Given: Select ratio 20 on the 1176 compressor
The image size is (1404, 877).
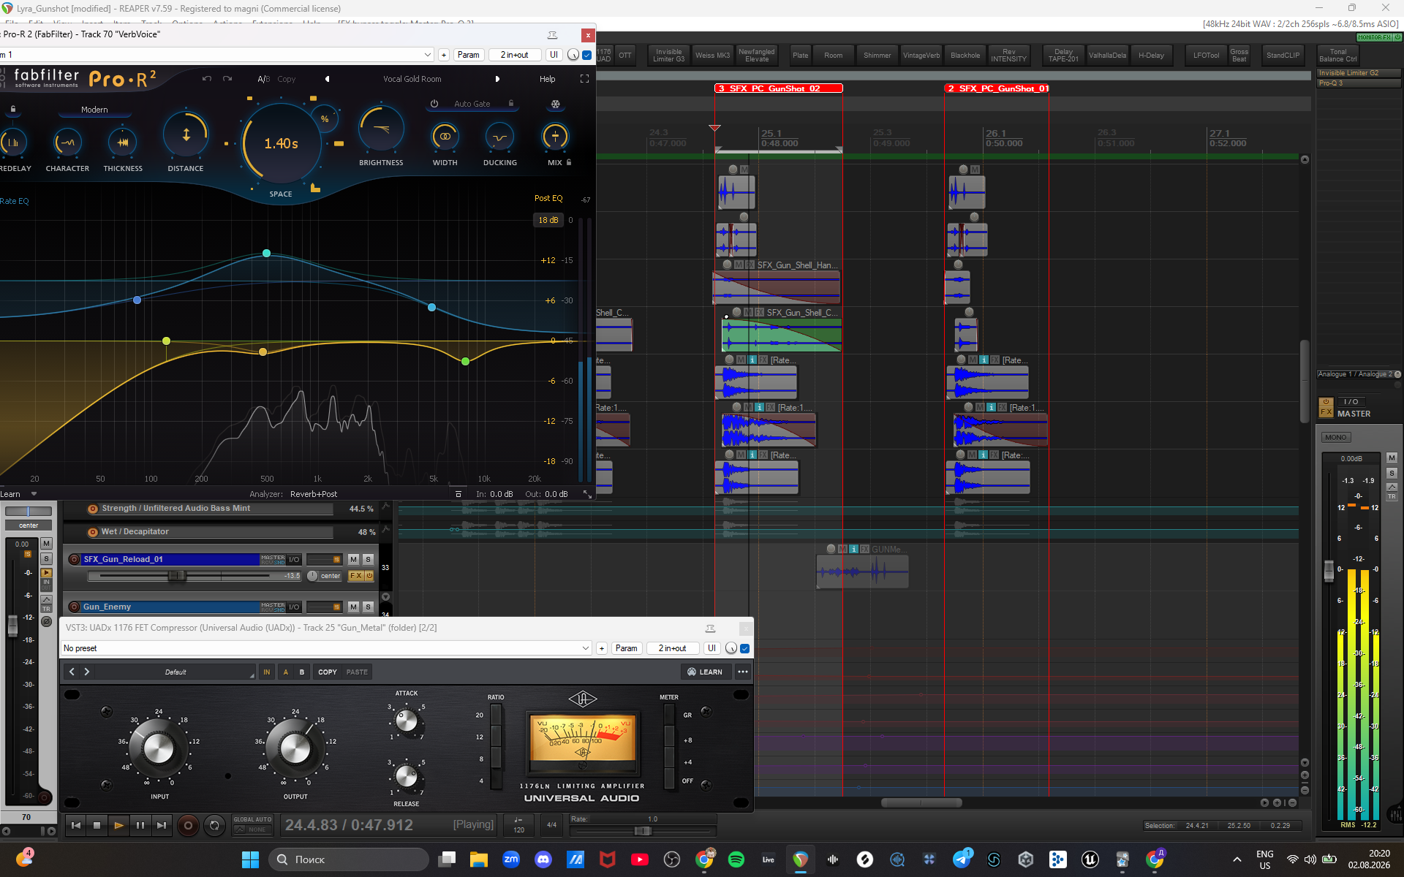Looking at the screenshot, I should (497, 715).
